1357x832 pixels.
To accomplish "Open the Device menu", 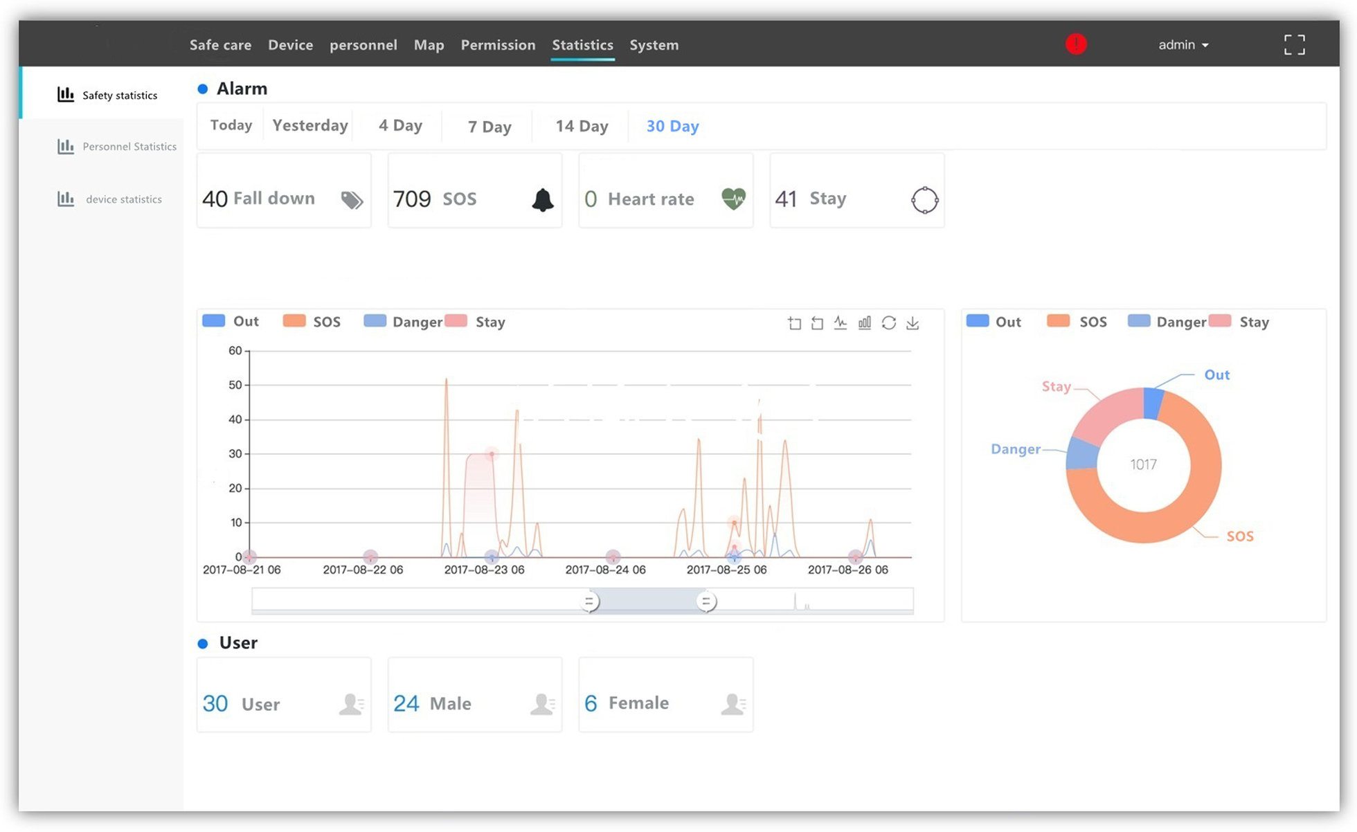I will 290,45.
